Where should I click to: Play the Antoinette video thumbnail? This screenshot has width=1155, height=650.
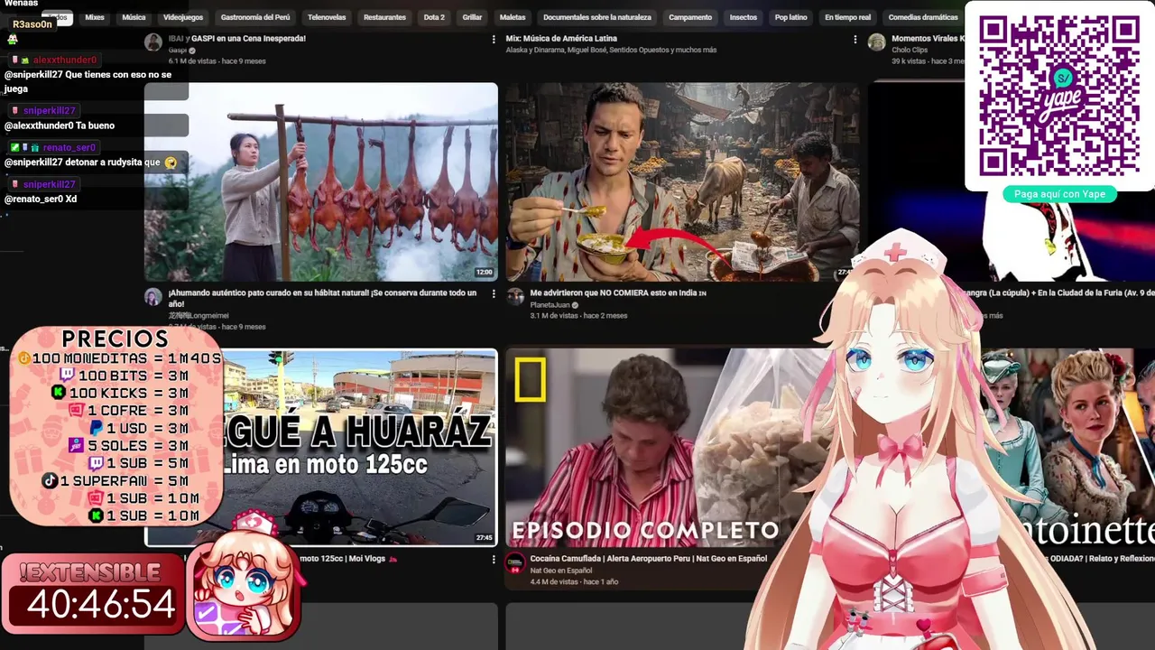pyautogui.click(x=1069, y=447)
